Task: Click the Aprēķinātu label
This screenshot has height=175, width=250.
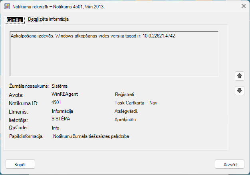Action: click(x=125, y=120)
